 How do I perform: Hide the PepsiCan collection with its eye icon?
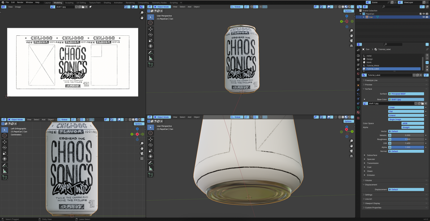(423, 14)
